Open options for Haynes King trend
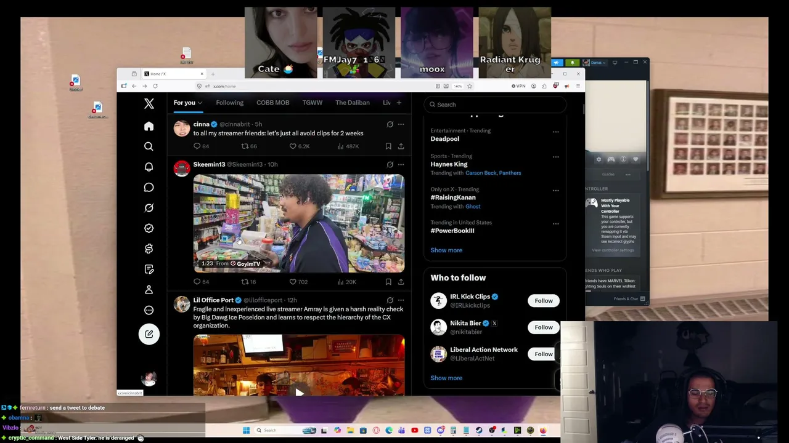The width and height of the screenshot is (789, 443). (555, 157)
